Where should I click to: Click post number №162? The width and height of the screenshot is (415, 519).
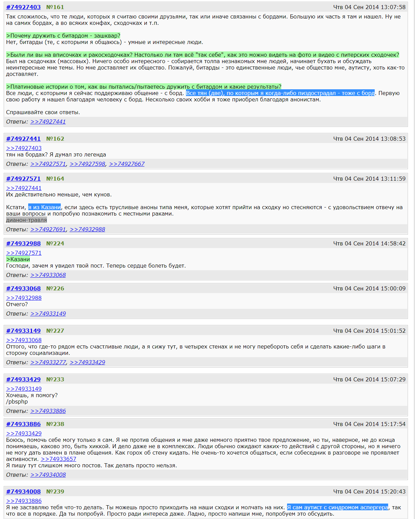[x=55, y=139]
